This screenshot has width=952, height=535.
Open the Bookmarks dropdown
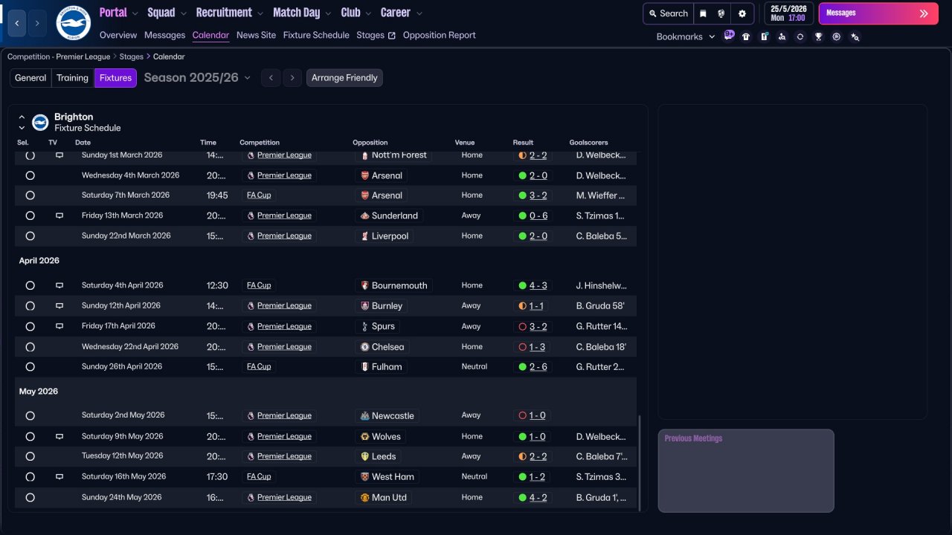(x=685, y=36)
